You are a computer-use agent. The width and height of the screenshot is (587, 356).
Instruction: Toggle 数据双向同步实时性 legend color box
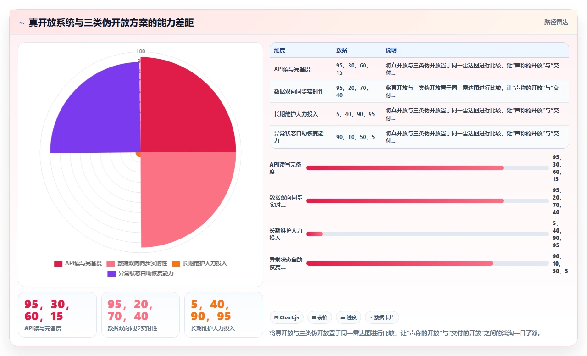pos(111,264)
